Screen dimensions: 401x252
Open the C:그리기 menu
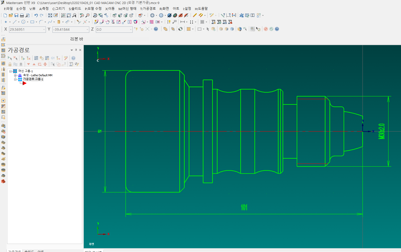(x=59, y=9)
